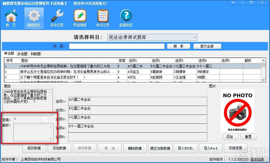This screenshot has height=163, width=270.
Task: Click the 导入EXCEL import button
Action: (185, 148)
